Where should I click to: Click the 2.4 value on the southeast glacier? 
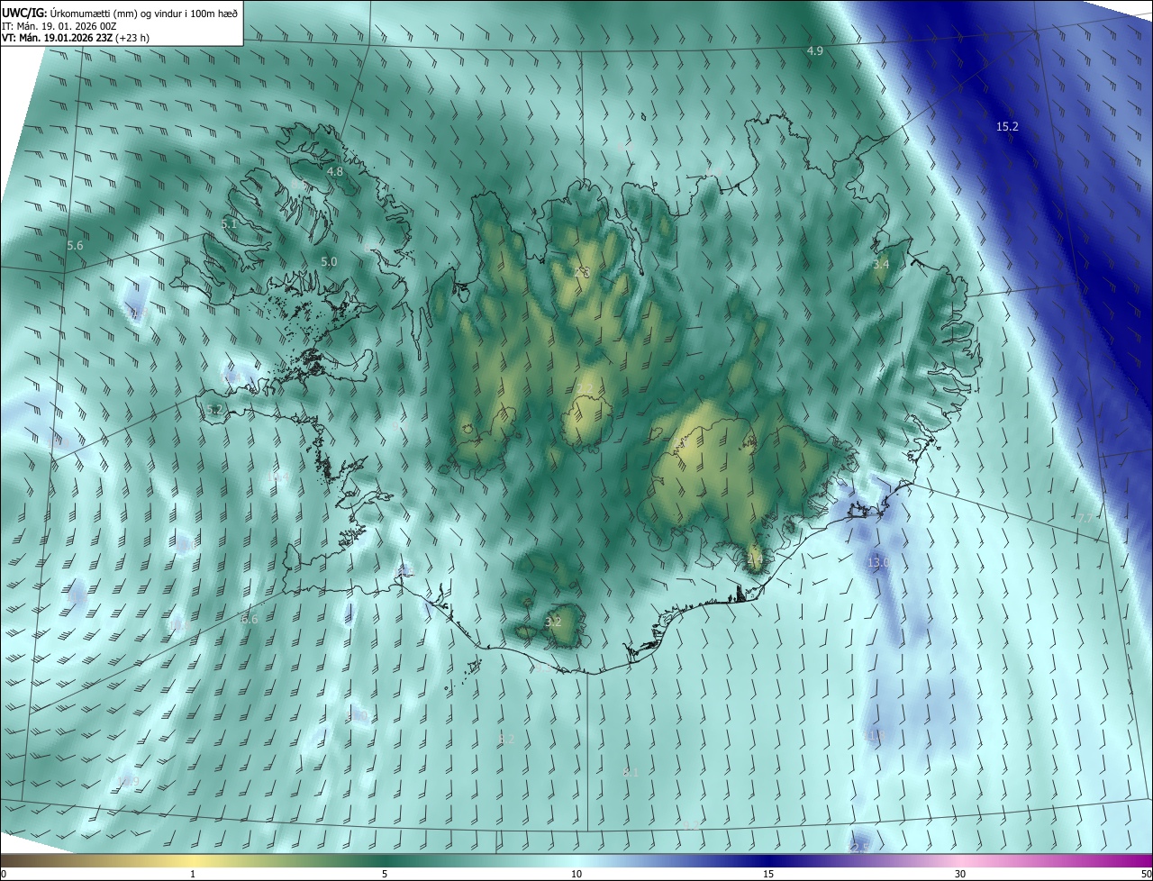(x=754, y=559)
